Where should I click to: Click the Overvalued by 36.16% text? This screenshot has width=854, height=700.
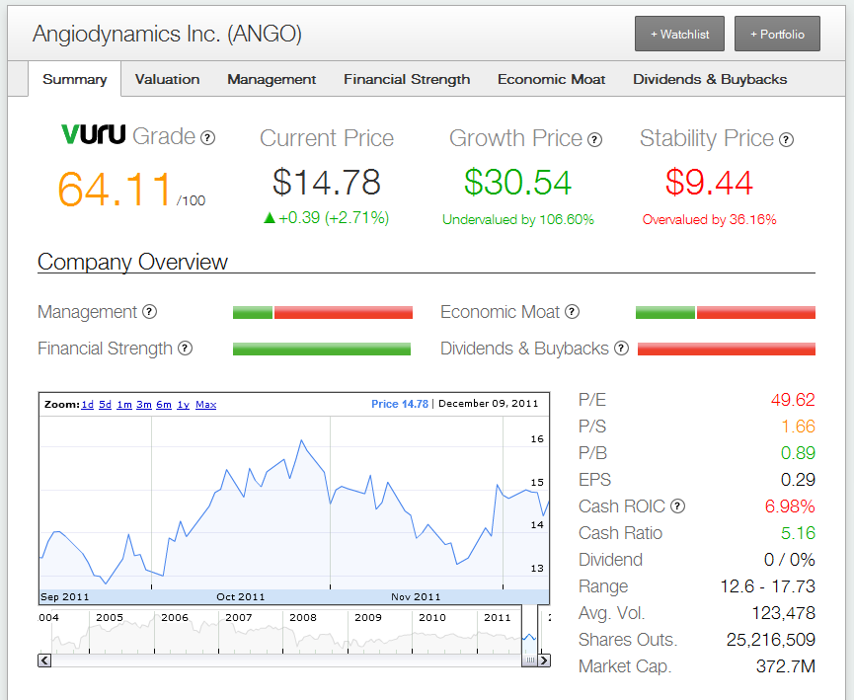pos(709,219)
